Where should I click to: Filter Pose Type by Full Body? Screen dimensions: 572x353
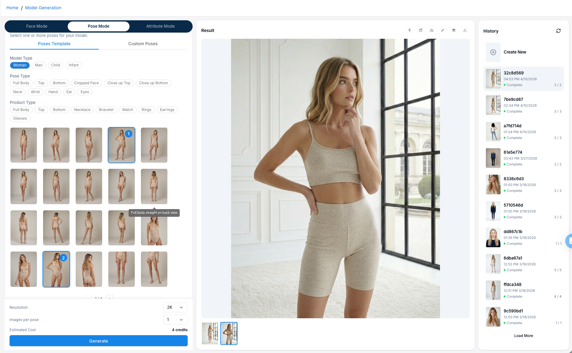point(21,83)
